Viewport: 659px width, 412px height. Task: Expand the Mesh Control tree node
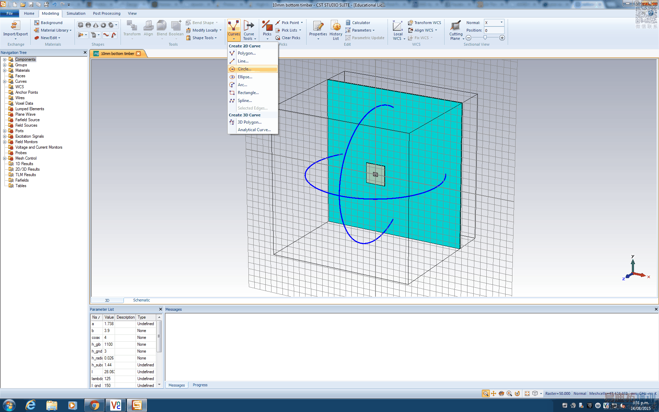click(5, 158)
